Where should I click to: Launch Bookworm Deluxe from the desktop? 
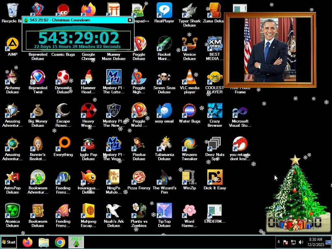coord(38,215)
